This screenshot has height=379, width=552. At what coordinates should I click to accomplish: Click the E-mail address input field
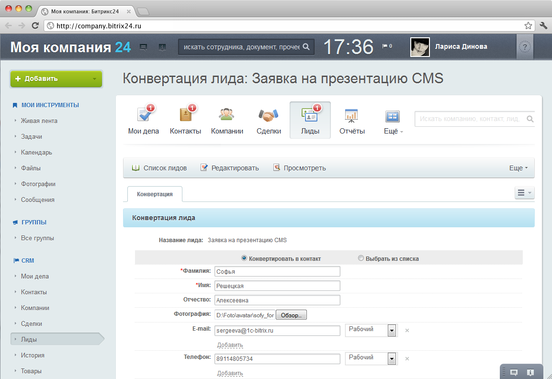pos(277,331)
